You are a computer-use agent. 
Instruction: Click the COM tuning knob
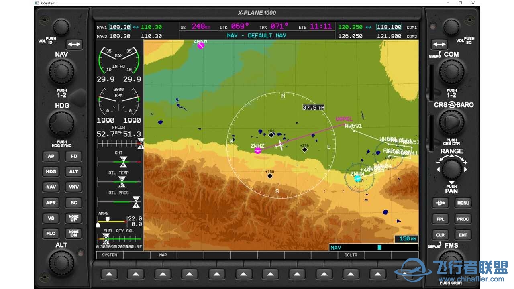point(452,72)
